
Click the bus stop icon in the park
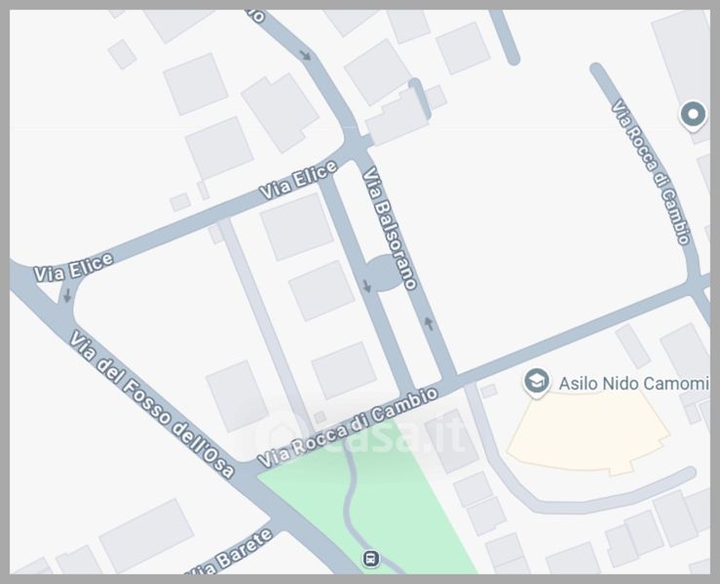pyautogui.click(x=370, y=559)
